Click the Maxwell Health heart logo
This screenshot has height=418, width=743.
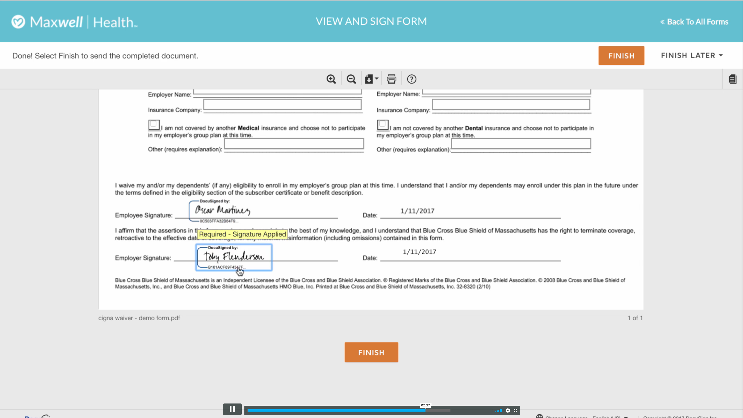(18, 22)
